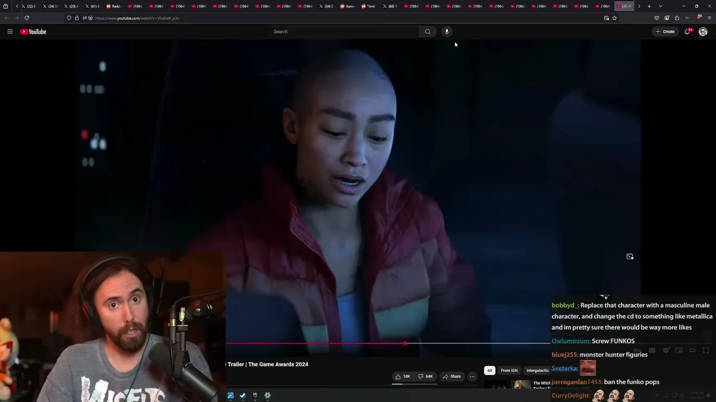Screen dimensions: 716x402
Task: Toggle the miniplayer on the video
Action: coord(679,351)
